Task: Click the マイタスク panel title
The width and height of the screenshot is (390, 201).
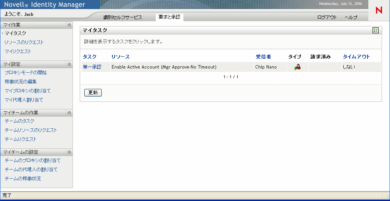Action: click(95, 30)
